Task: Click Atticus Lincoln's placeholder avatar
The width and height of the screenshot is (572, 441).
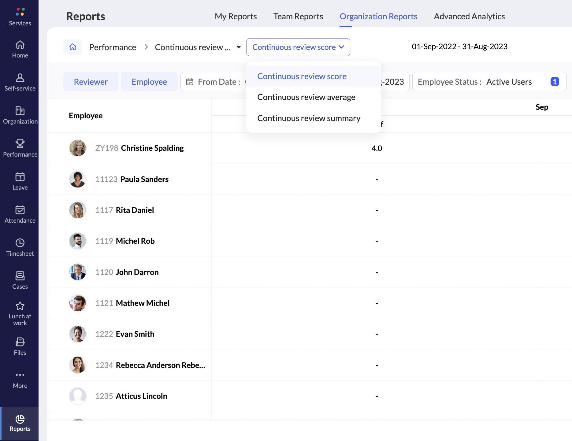Action: tap(78, 396)
